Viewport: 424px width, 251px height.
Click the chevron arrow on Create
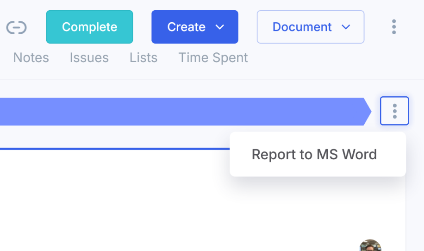(x=220, y=27)
